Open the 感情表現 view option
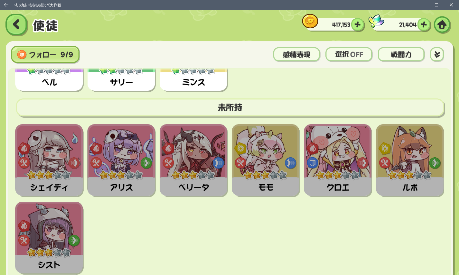Screen dimensions: 459x275 [297, 55]
